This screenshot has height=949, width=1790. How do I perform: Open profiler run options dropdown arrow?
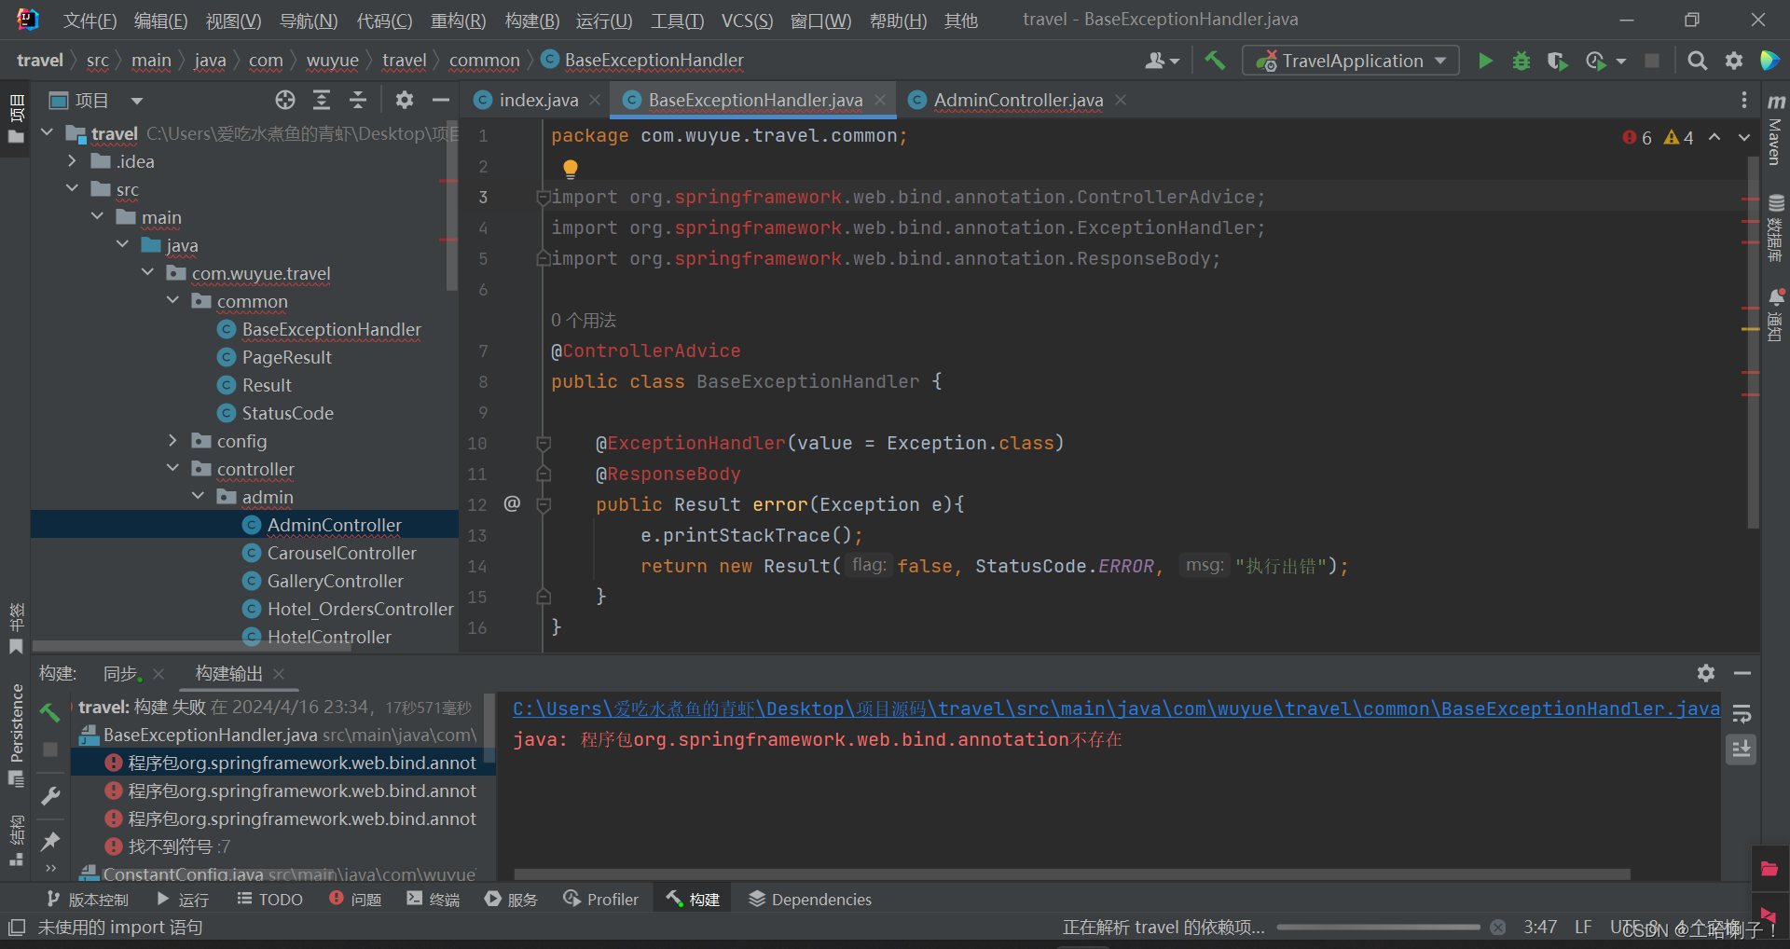click(x=1621, y=61)
